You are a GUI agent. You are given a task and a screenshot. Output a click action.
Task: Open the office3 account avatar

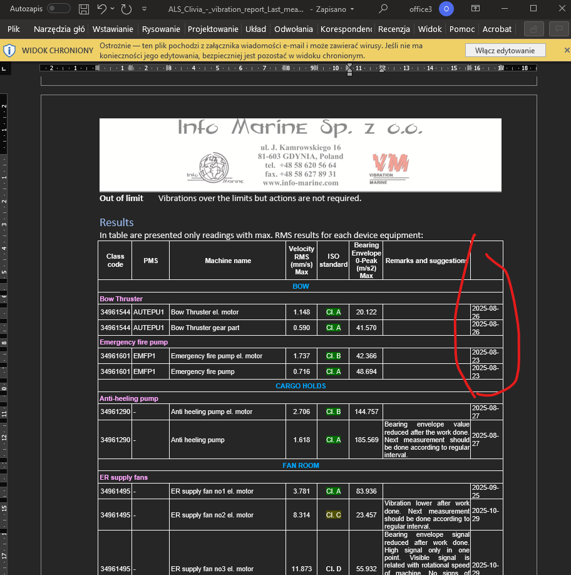(446, 9)
